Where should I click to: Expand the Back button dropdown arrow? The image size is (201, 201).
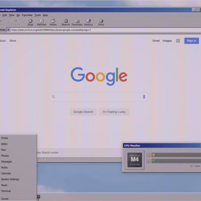pyautogui.click(x=8, y=22)
